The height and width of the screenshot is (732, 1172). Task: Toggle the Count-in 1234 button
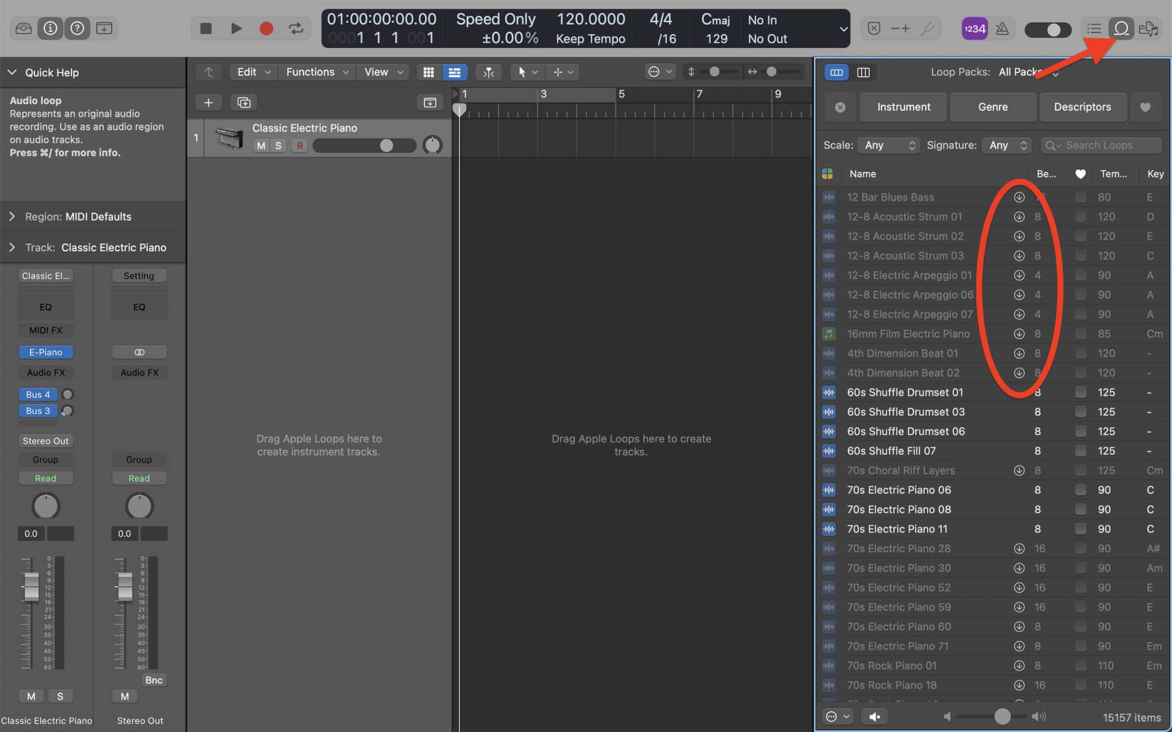(974, 29)
